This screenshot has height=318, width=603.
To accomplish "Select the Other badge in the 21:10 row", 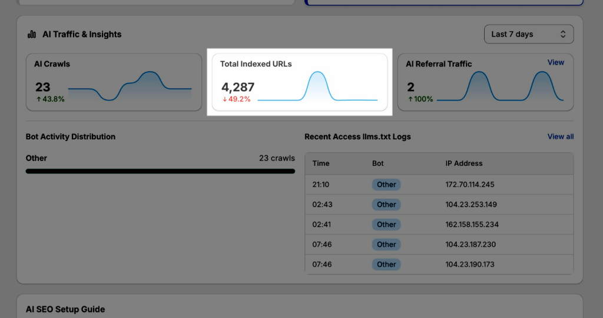I will [x=386, y=185].
